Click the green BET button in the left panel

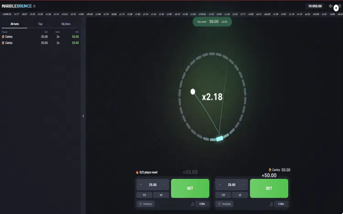(190, 188)
